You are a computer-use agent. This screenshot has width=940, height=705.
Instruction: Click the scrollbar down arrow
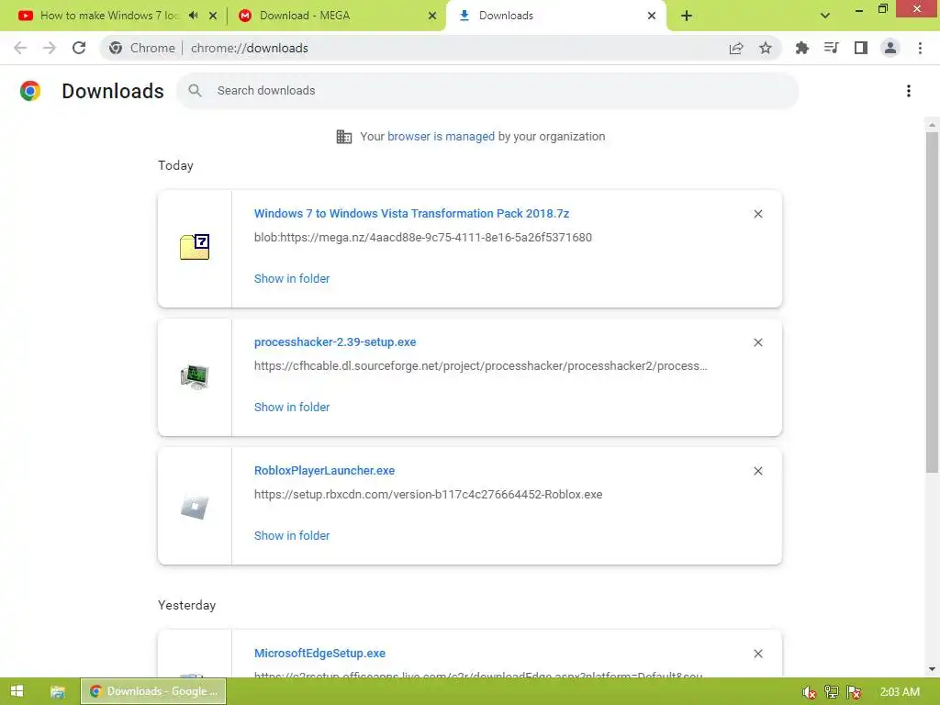point(932,669)
